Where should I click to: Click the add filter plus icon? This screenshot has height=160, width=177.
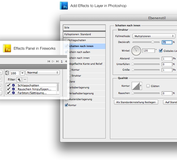pyautogui.click(x=19, y=79)
